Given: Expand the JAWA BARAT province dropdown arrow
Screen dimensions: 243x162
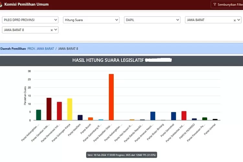Looking at the screenshot, I should click(x=239, y=20).
